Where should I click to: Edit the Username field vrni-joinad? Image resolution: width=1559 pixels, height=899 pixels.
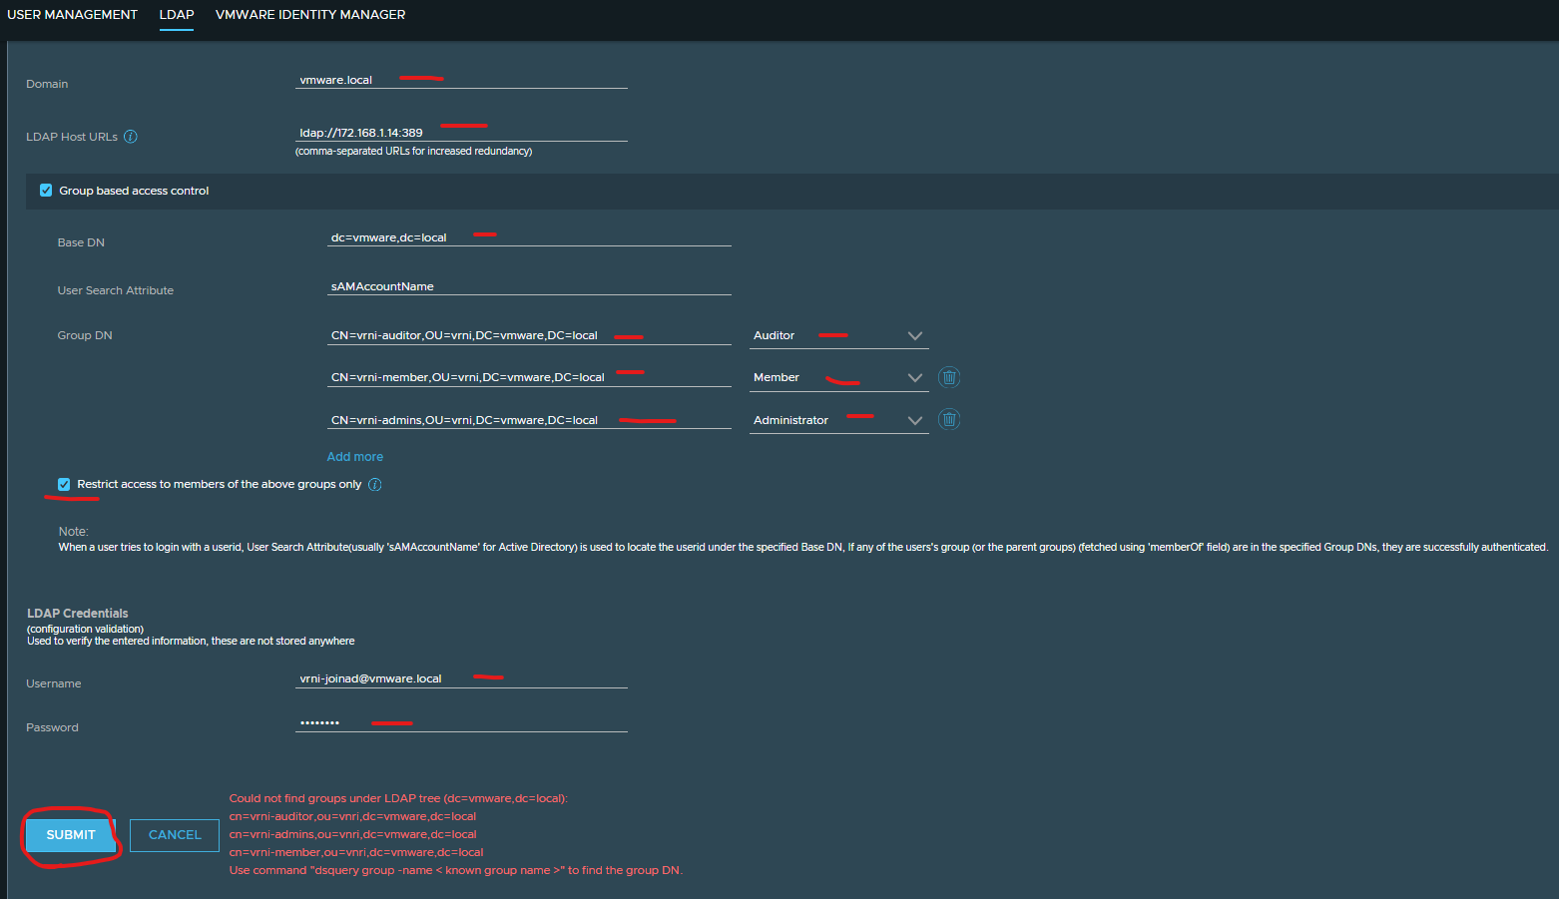point(461,678)
